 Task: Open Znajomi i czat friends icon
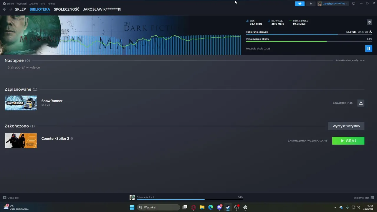pyautogui.click(x=372, y=198)
